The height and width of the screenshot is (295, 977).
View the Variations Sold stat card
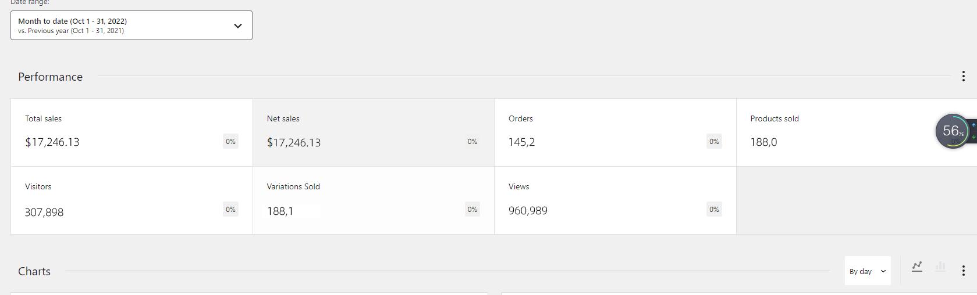374,200
